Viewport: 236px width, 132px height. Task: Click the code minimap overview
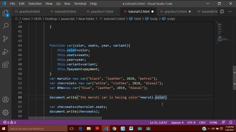223,33
